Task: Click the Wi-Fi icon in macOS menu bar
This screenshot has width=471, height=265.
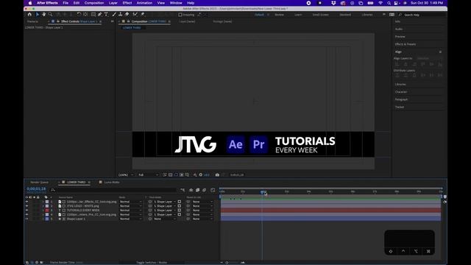Action: pos(380,3)
